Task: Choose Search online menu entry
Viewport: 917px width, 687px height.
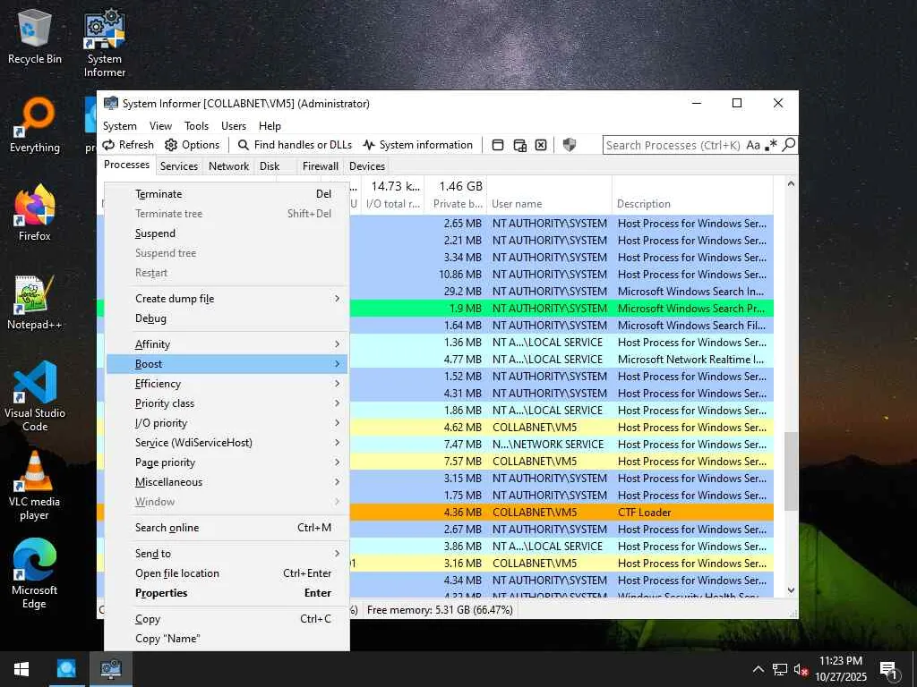Action: point(227,528)
